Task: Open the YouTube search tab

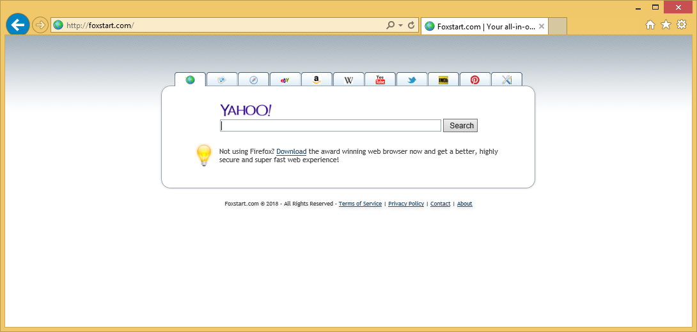Action: (x=380, y=80)
